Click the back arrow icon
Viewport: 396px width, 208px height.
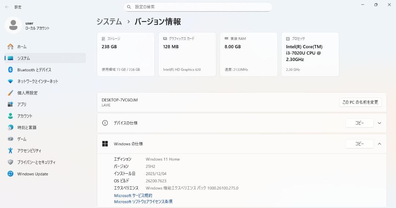pos(7,7)
